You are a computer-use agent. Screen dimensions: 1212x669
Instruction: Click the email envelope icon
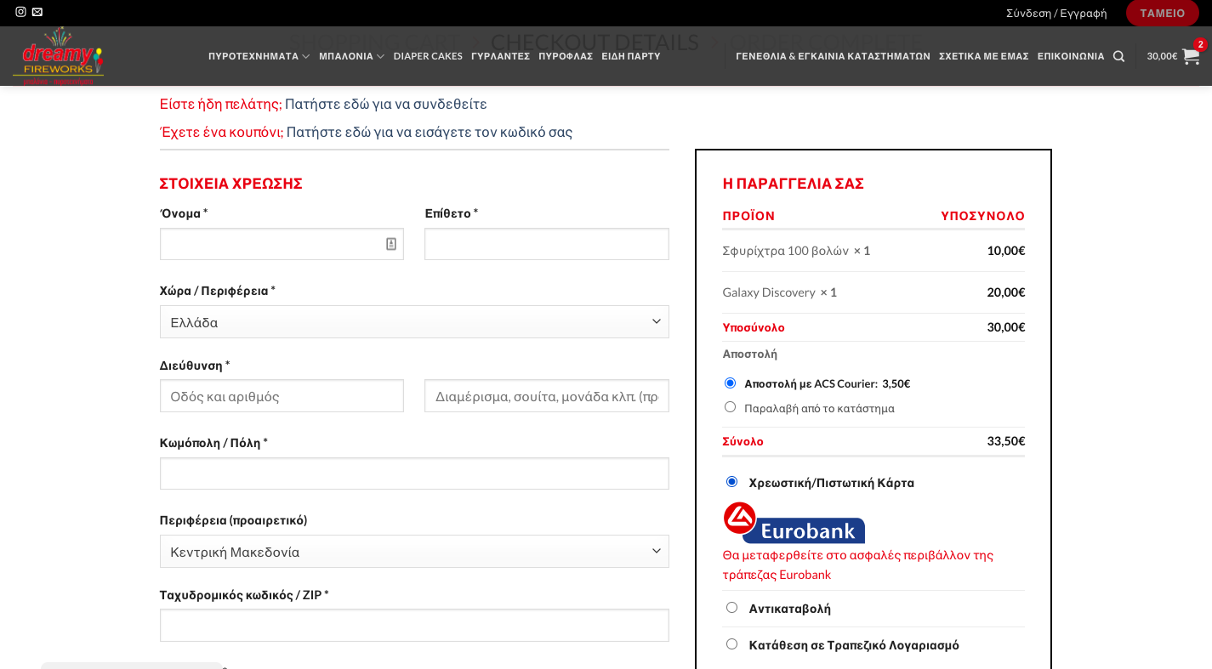[37, 12]
